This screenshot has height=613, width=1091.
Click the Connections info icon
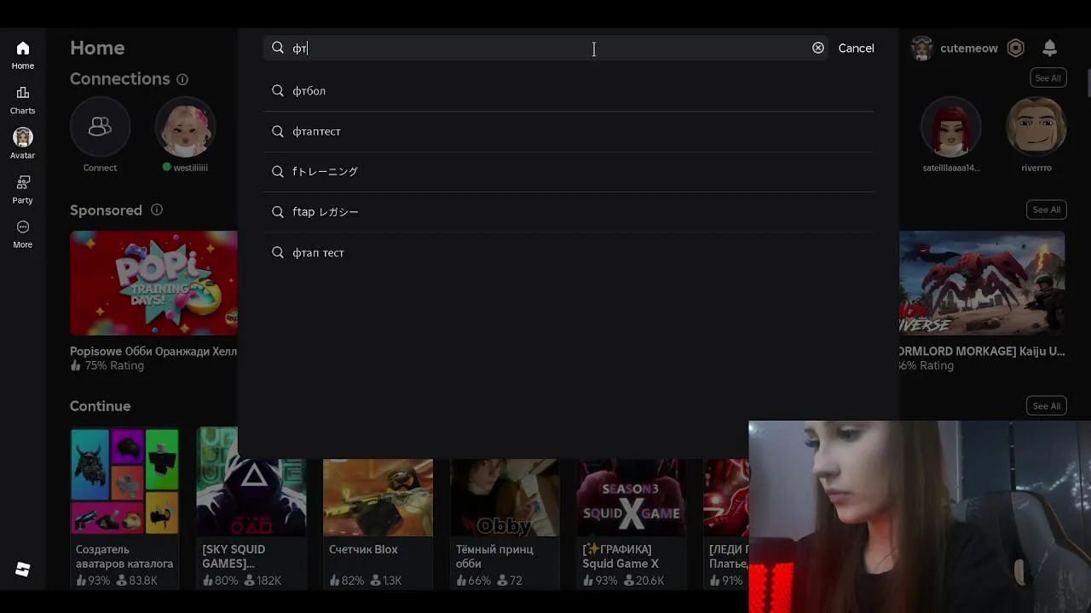tap(182, 79)
